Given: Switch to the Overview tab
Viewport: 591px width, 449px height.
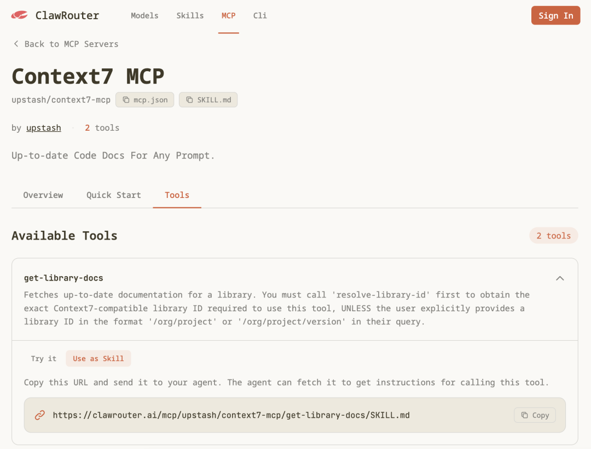Looking at the screenshot, I should click(43, 195).
